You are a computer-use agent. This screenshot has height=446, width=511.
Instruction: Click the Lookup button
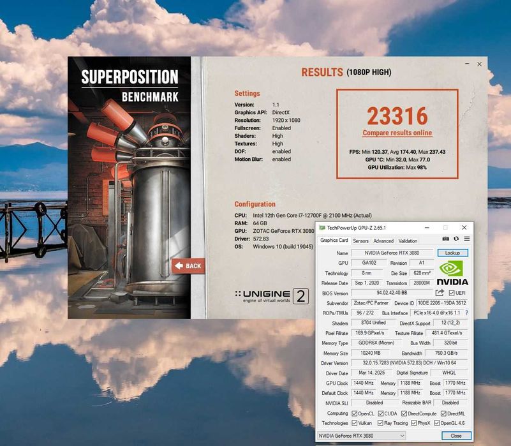coord(452,253)
